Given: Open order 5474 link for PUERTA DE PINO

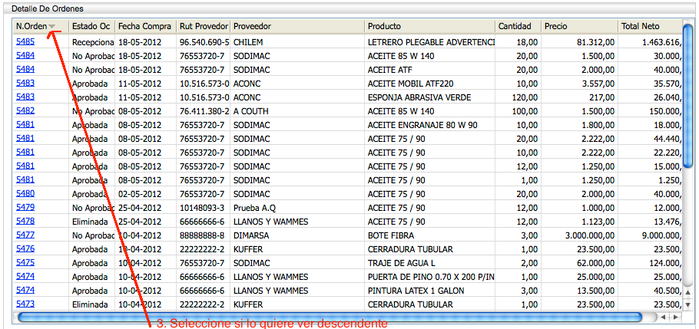Looking at the screenshot, I should pyautogui.click(x=25, y=276).
